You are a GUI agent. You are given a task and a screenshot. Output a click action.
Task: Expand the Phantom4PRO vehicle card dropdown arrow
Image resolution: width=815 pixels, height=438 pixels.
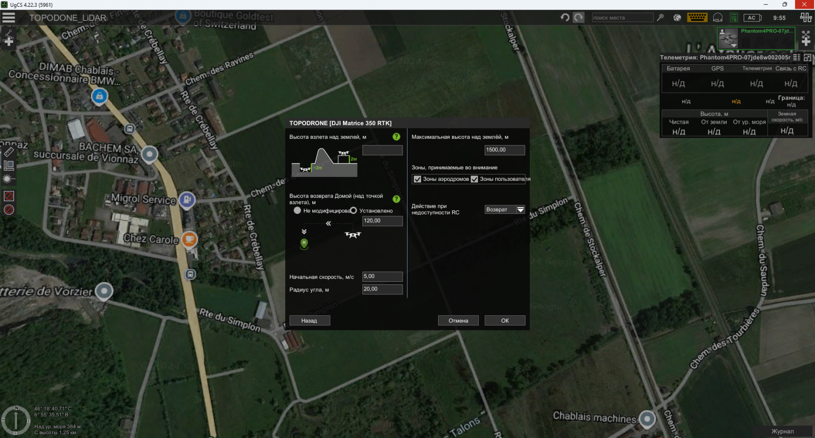(734, 46)
